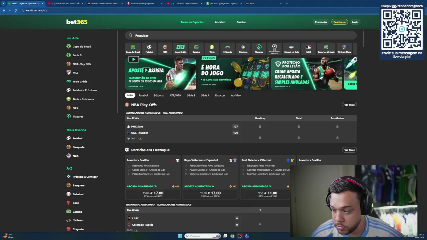Select the E-Sports filter tab
The image size is (427, 240).
158,95
